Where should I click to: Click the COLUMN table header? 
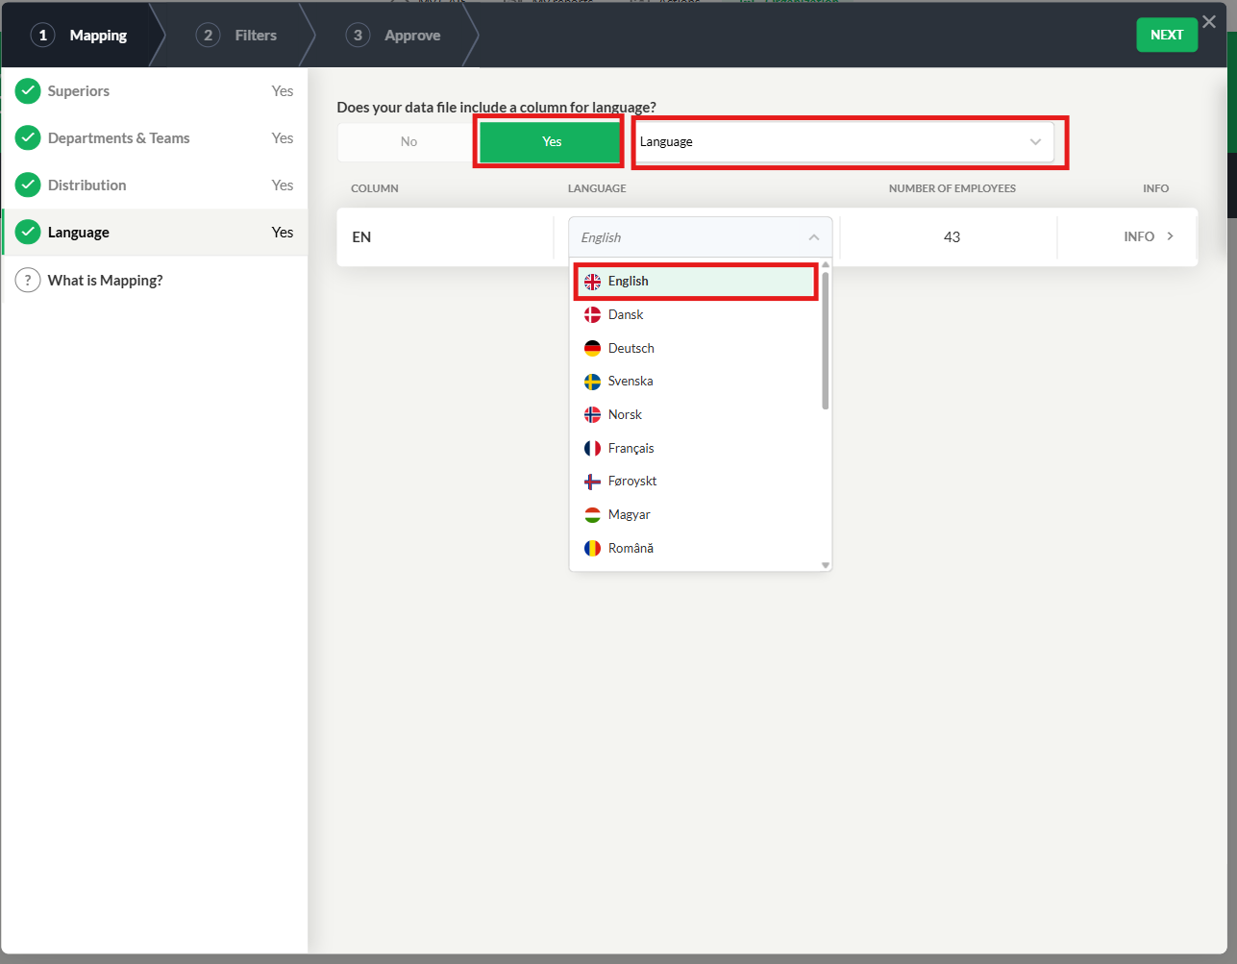pos(375,188)
